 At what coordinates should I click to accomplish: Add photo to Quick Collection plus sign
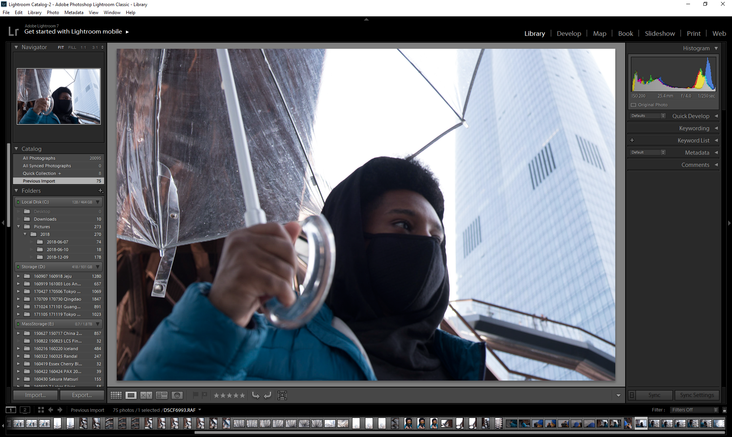pyautogui.click(x=60, y=173)
